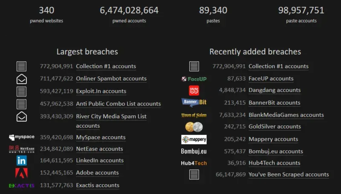
Task: Click the Onliner Spambot envelope icon
Action: [x=21, y=79]
